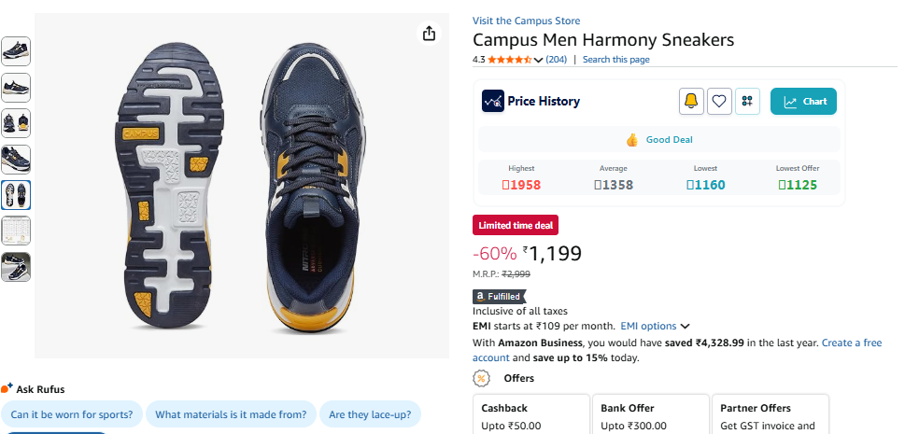Click 'Search this page' link

pos(615,60)
